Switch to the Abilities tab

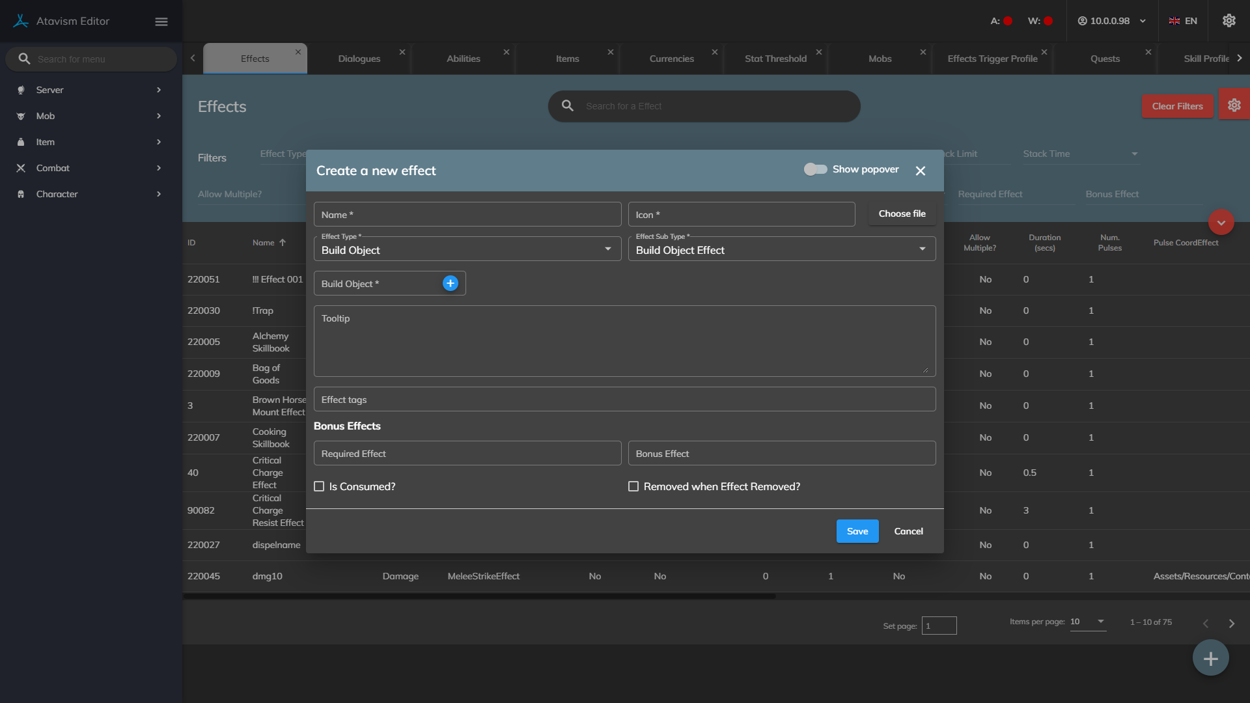(x=463, y=59)
